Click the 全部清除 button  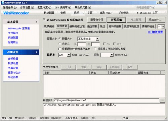pyautogui.click(x=115, y=67)
